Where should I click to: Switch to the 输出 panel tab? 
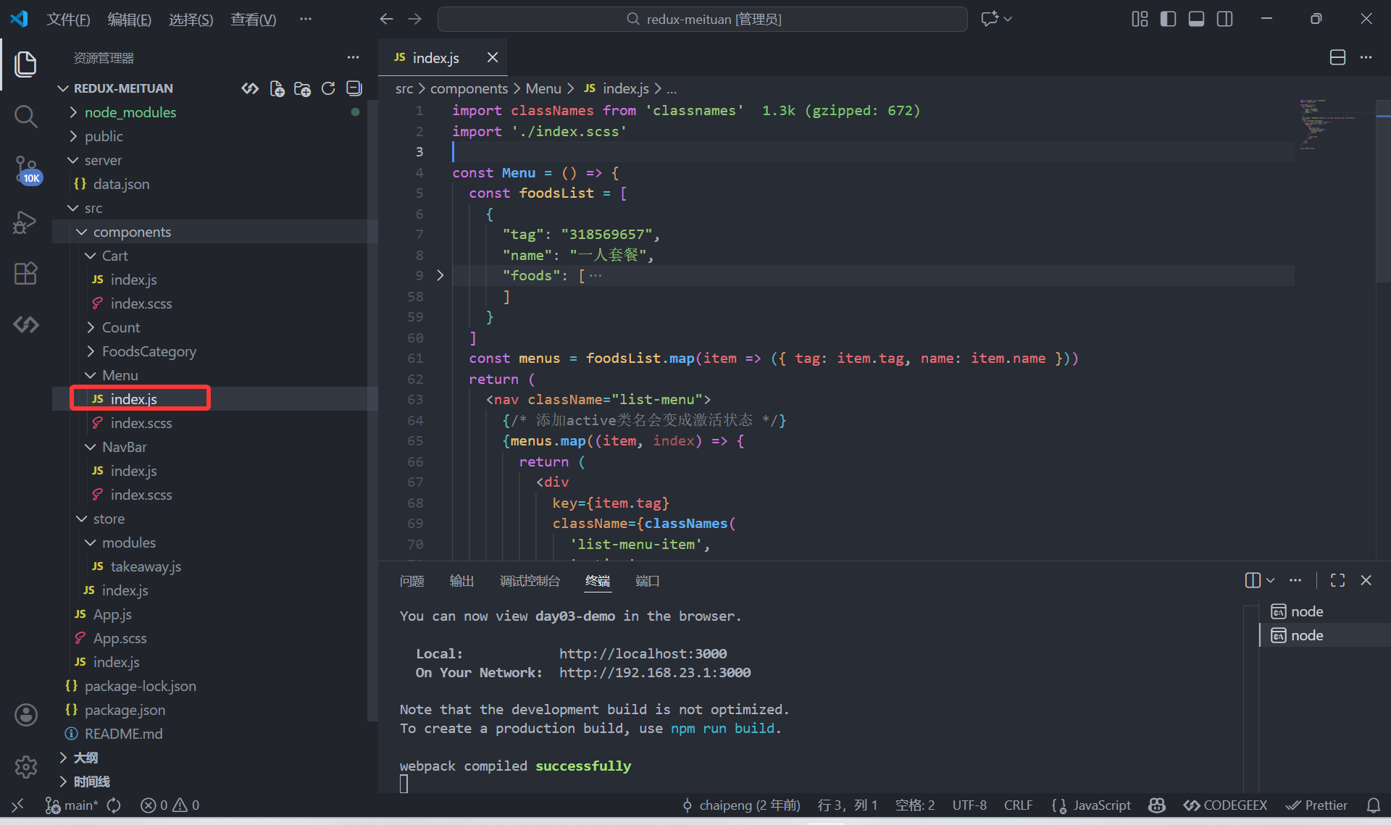[461, 581]
